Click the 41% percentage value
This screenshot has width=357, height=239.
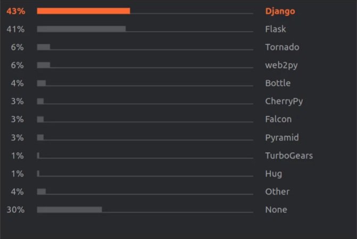[15, 29]
